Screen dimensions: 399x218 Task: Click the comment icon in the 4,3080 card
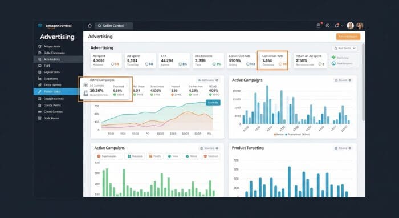[113, 64]
